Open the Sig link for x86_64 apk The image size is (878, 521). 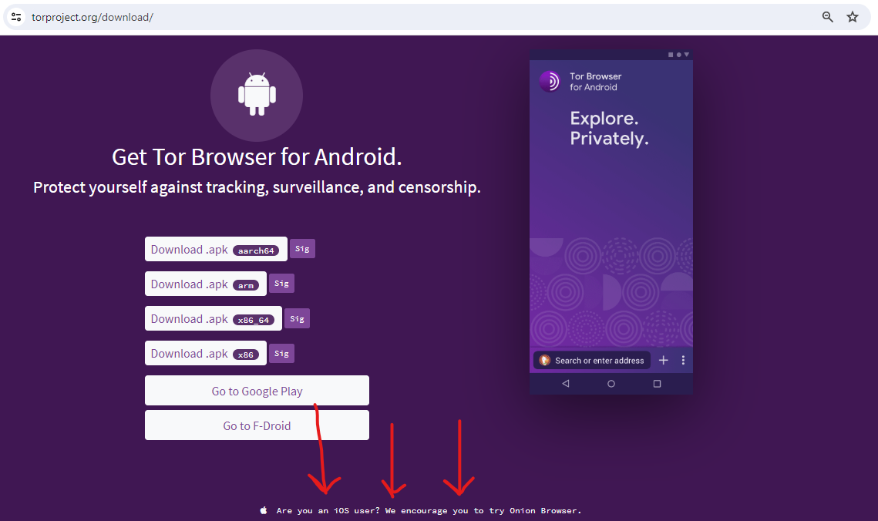(x=297, y=318)
